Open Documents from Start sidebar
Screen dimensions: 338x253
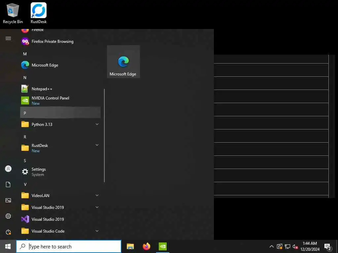coord(8,184)
